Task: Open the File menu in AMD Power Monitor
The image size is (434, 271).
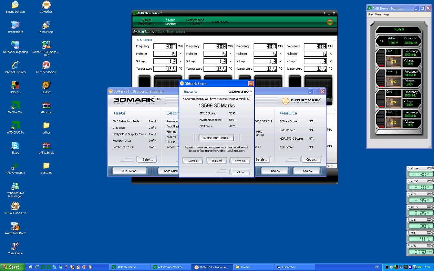Action: click(370, 15)
